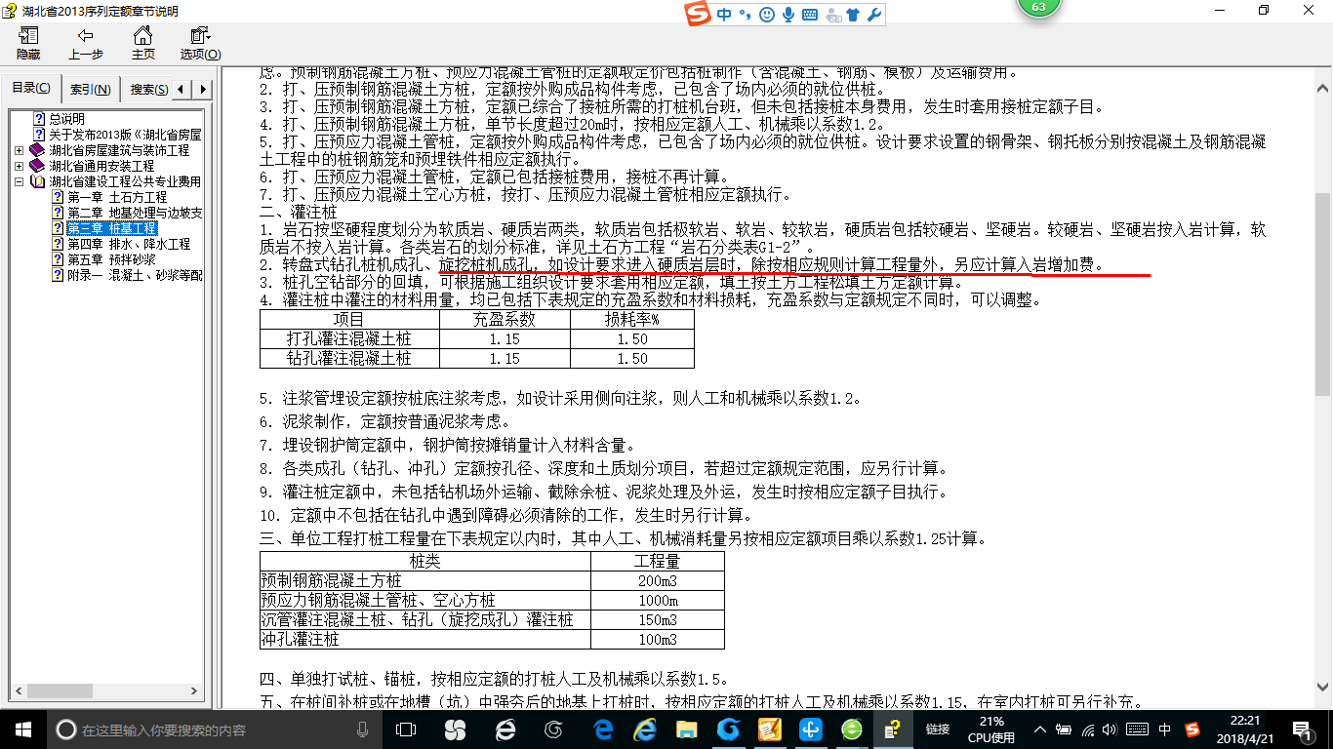Open the white IE-style browser on taskbar
Viewport: 1333px width, 749px height.
click(505, 729)
